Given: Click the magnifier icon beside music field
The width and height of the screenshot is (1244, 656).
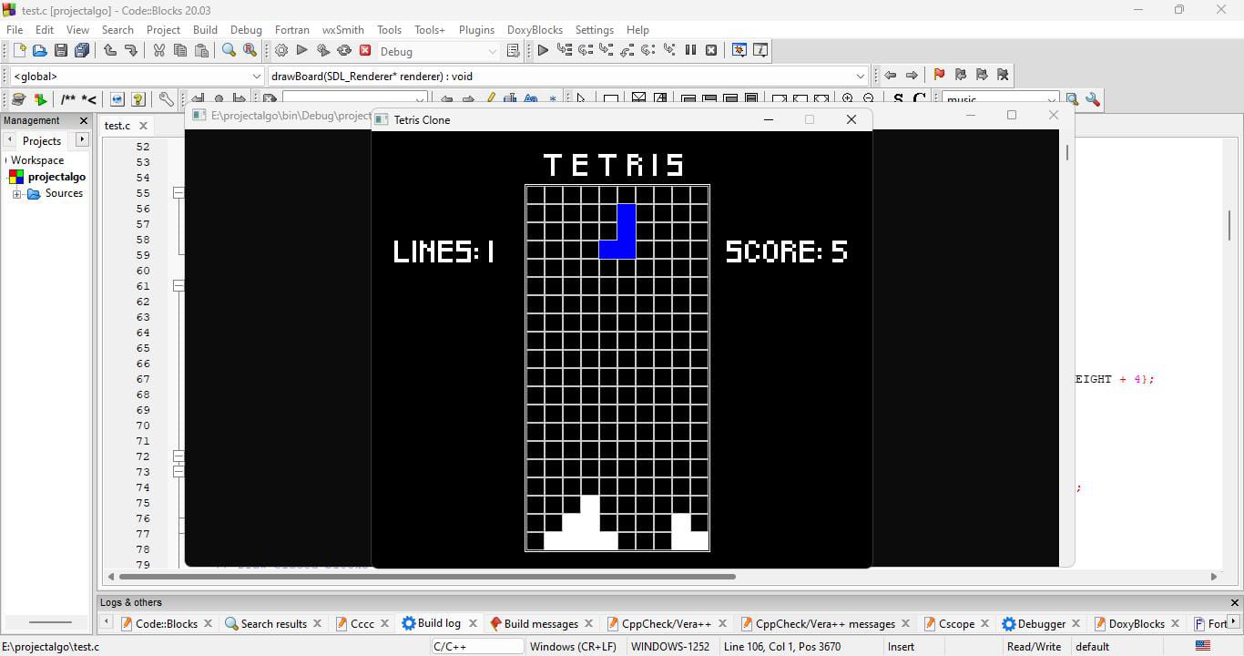Looking at the screenshot, I should (1072, 100).
